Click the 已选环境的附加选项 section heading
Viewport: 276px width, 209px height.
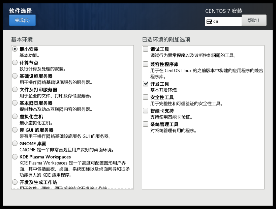[x=166, y=40]
